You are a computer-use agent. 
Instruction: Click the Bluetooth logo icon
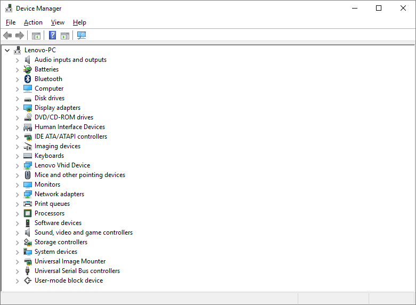pyautogui.click(x=28, y=79)
